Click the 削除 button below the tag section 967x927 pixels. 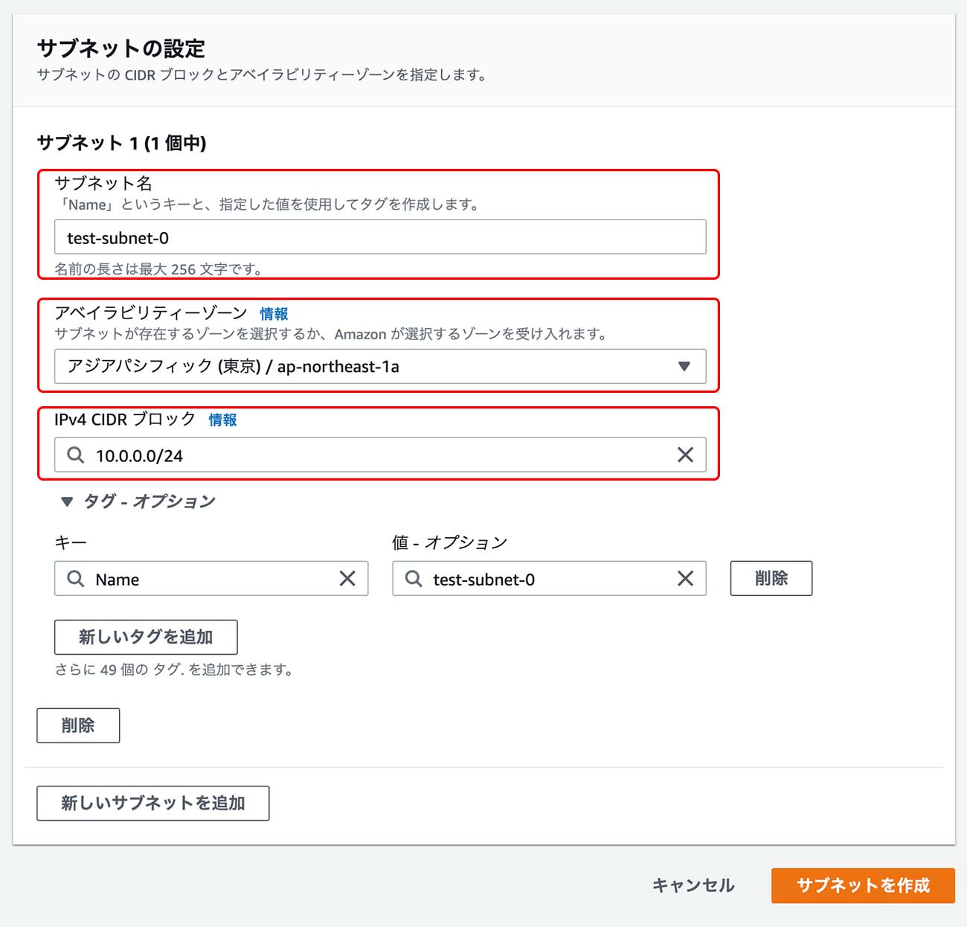78,725
